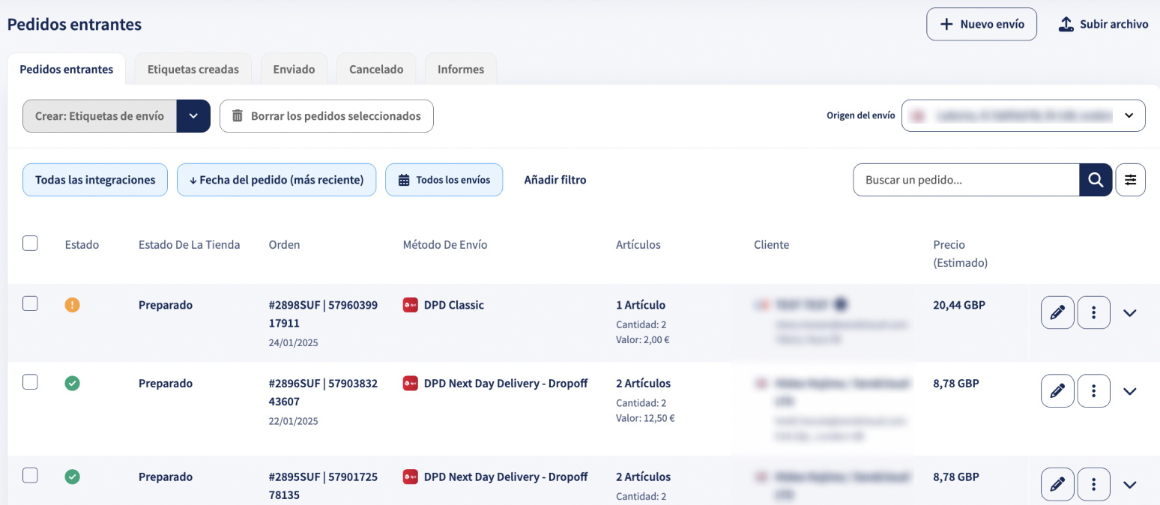
Task: Open the three-dot menu for order #2896SUF
Action: (x=1093, y=391)
